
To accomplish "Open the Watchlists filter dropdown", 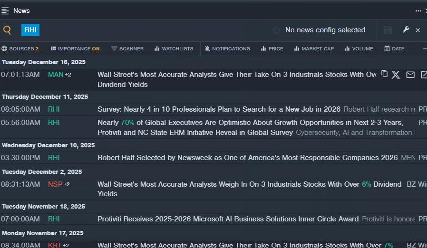I will pyautogui.click(x=173, y=48).
